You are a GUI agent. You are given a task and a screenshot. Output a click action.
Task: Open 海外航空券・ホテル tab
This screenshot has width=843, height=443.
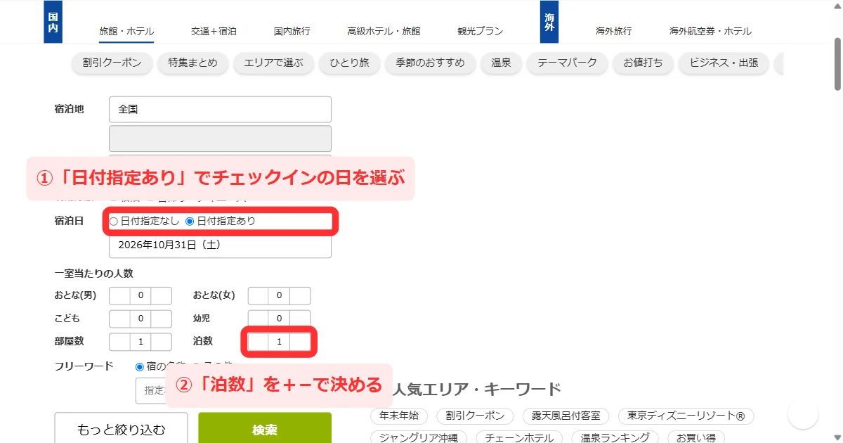coord(710,31)
